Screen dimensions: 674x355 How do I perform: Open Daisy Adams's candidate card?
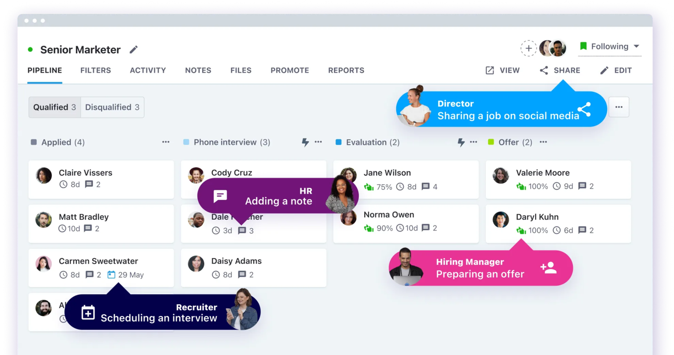click(253, 268)
